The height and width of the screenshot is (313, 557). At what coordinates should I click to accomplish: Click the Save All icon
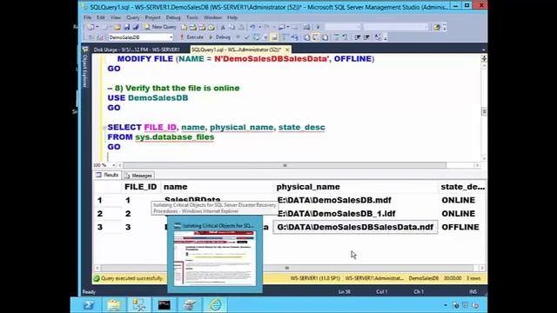(136, 27)
